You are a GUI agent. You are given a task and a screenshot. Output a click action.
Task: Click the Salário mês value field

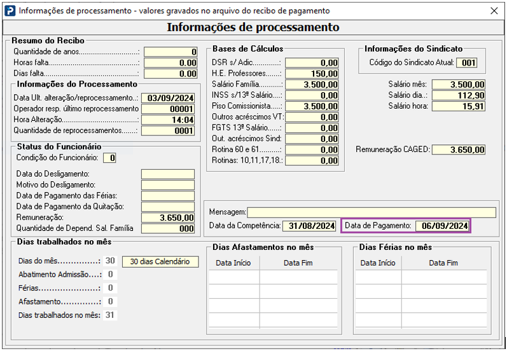459,85
